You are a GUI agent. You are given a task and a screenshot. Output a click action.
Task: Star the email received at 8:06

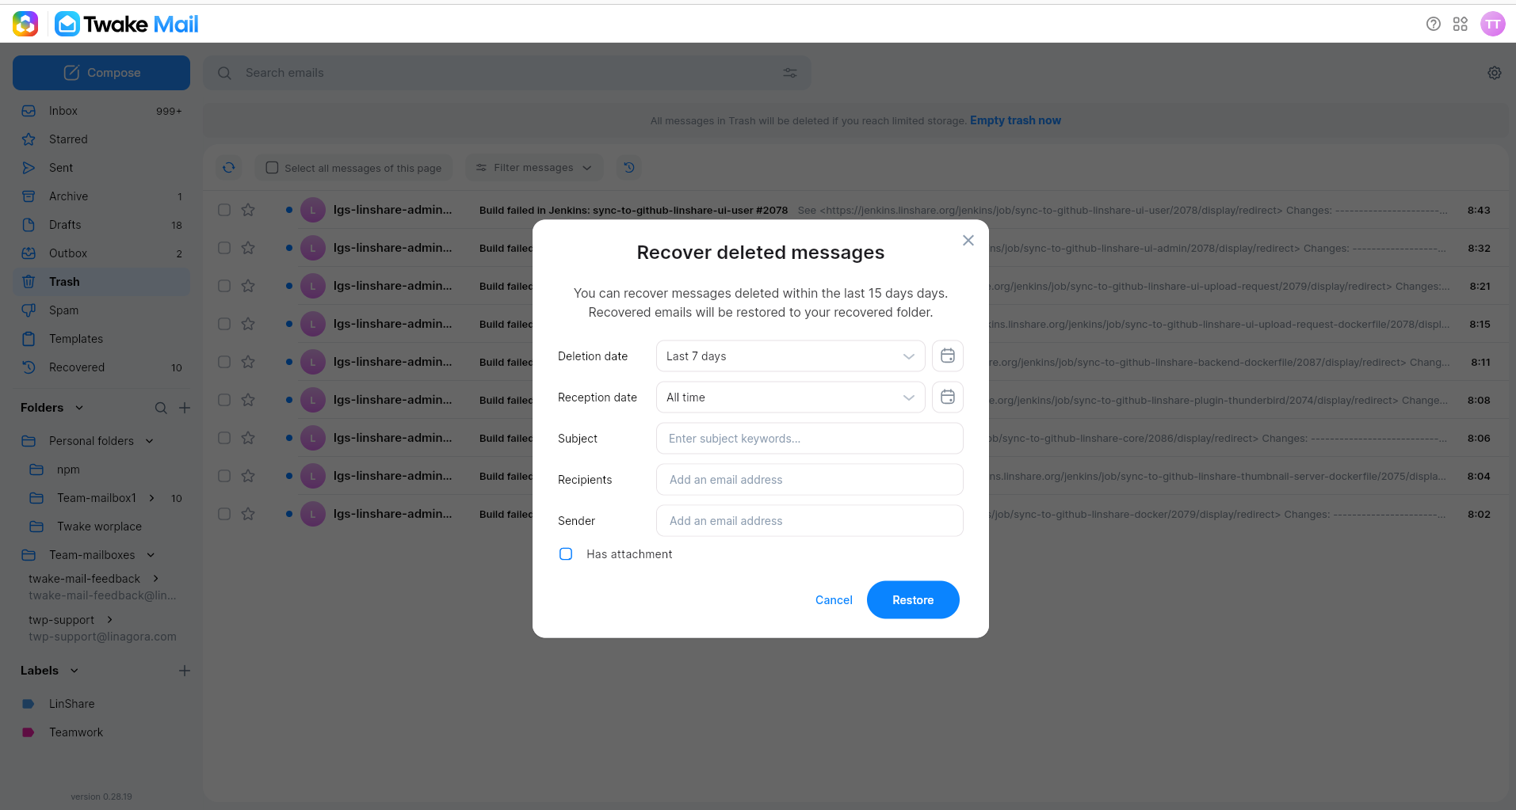(x=248, y=438)
